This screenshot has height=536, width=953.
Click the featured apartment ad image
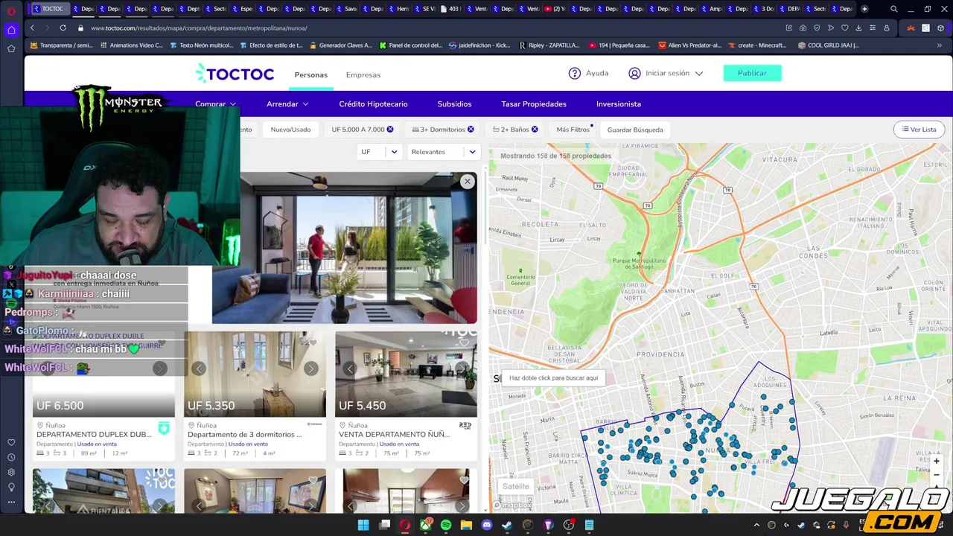click(344, 248)
